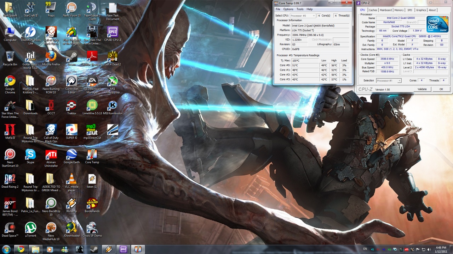Screen dimensions: 453x254
Task: Launch MSI Kombustor from the desktop
Action: click(113, 108)
